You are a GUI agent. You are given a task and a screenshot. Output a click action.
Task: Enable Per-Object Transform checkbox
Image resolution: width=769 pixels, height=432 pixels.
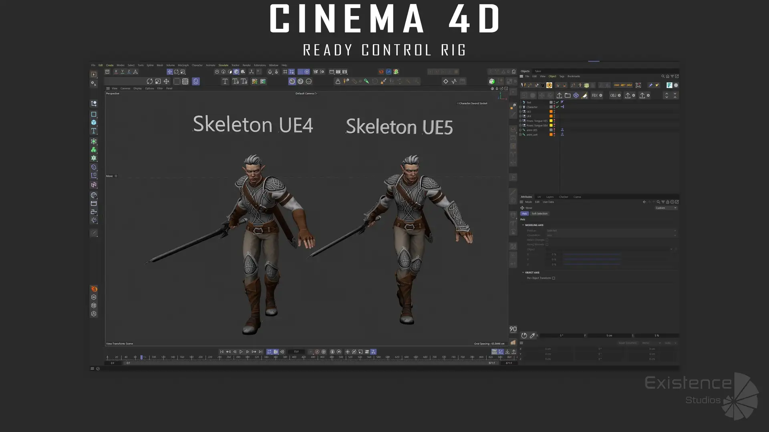554,278
